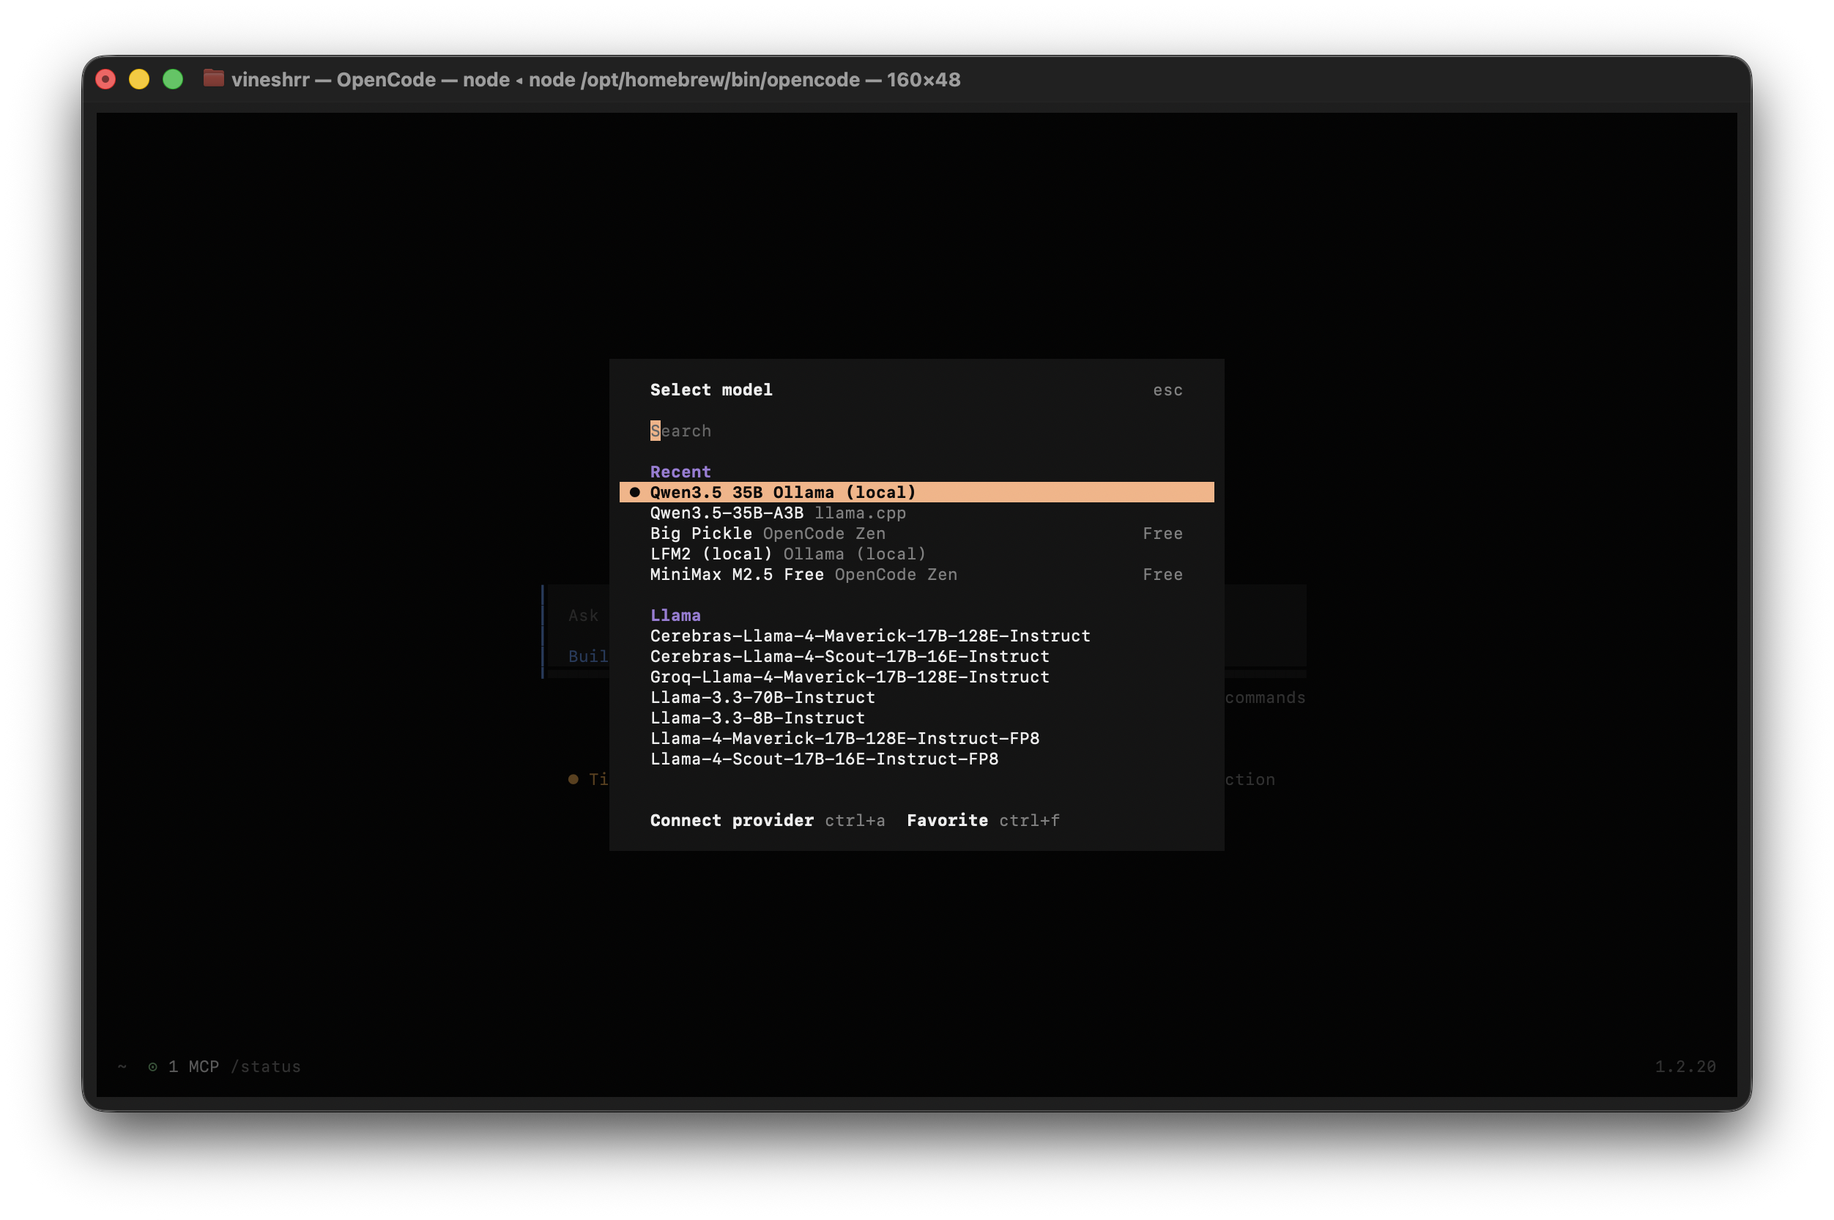Select Llama-4-Scout-17B-16E-Instruct-FP8
The height and width of the screenshot is (1220, 1834).
[824, 759]
